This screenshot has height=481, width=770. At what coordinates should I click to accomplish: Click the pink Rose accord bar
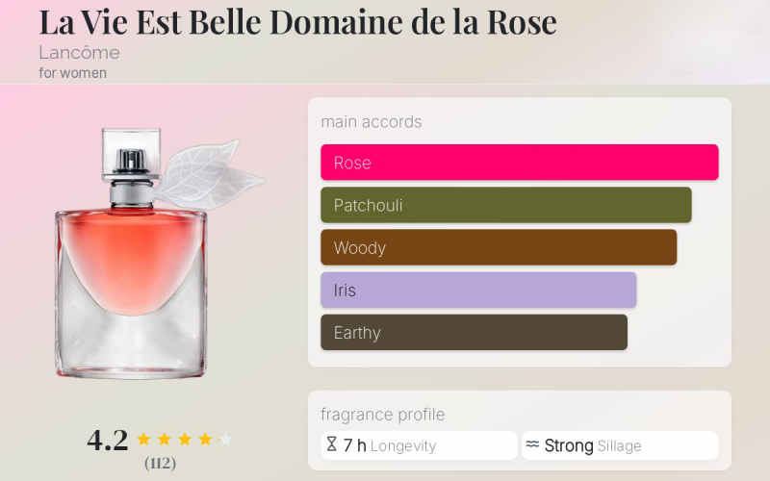pyautogui.click(x=519, y=163)
